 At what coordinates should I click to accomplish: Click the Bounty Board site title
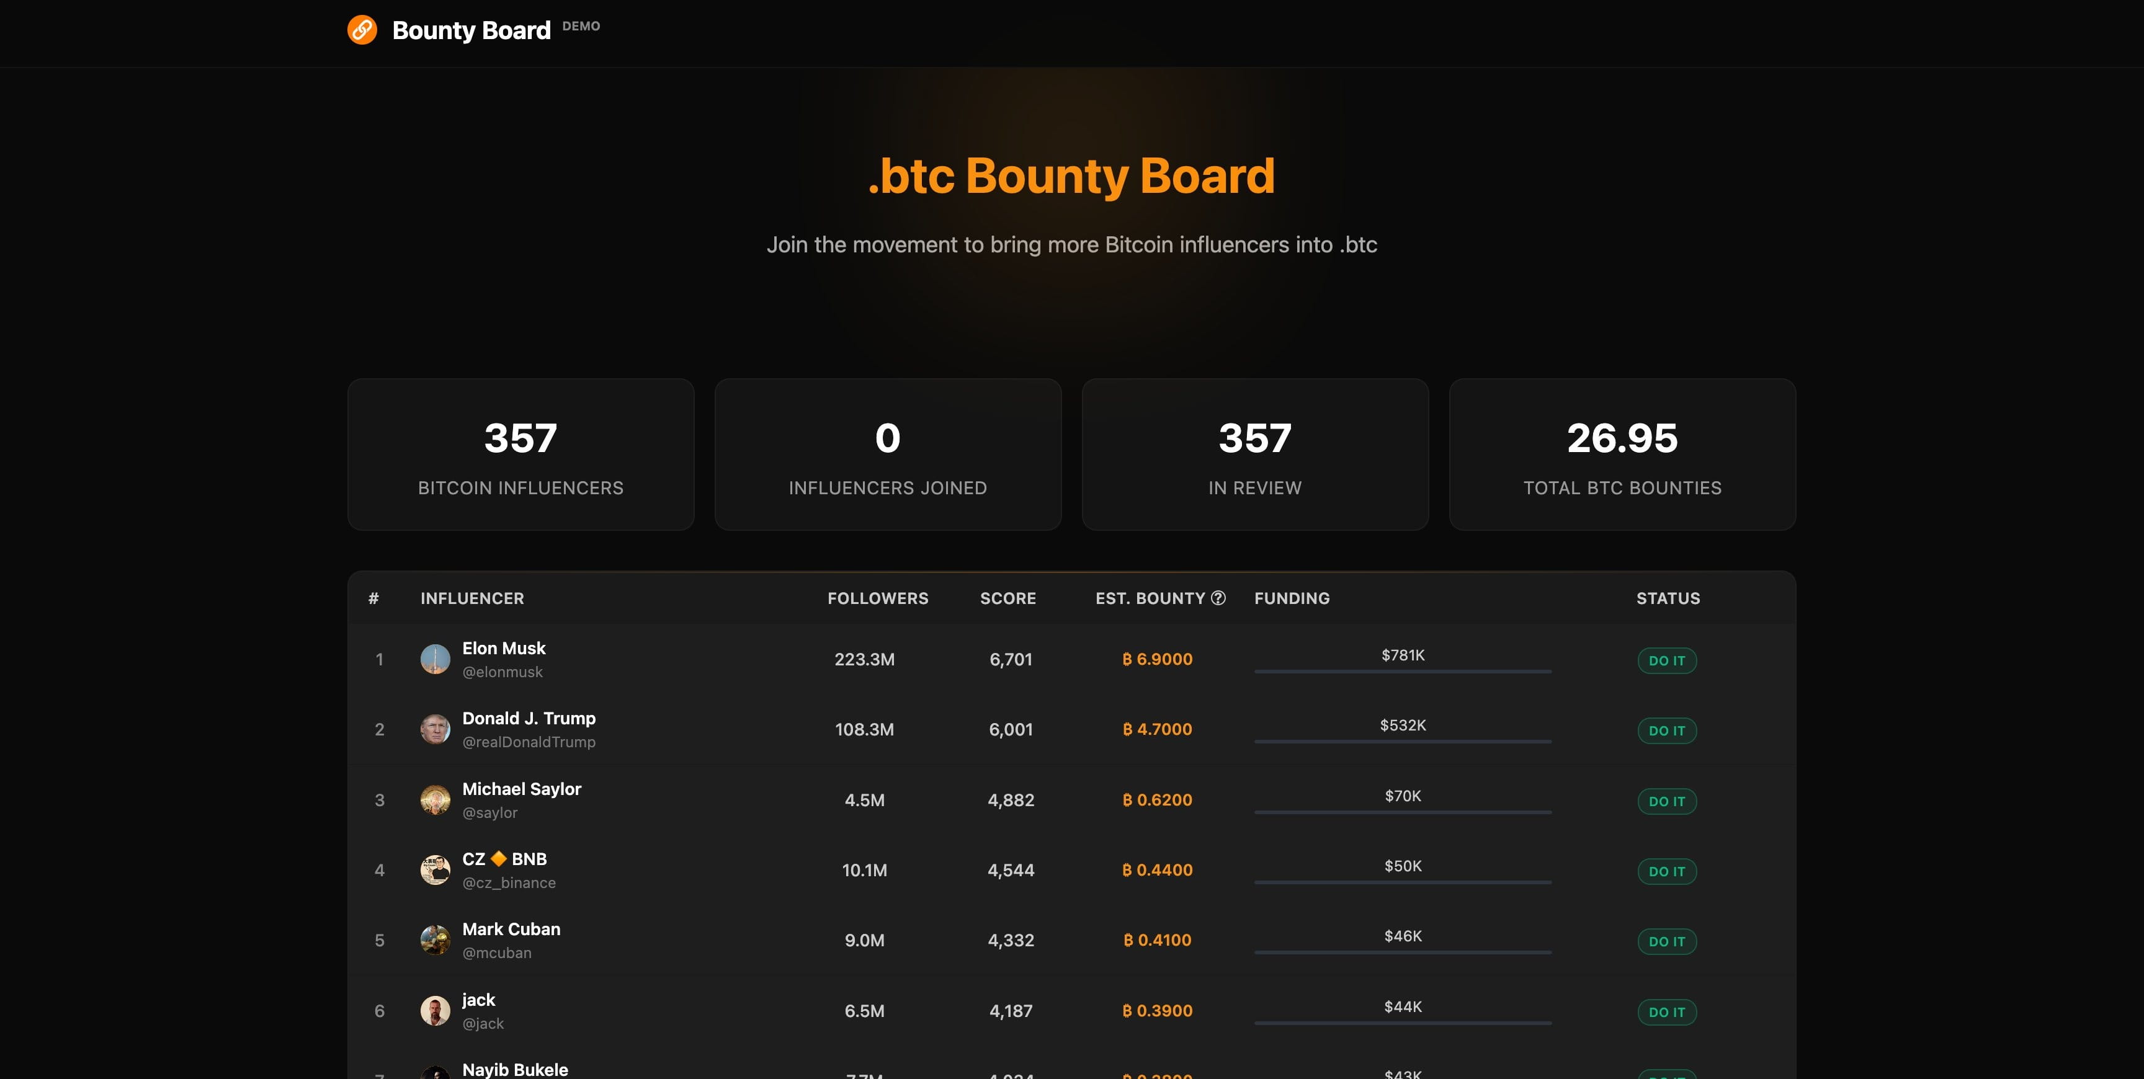click(471, 30)
